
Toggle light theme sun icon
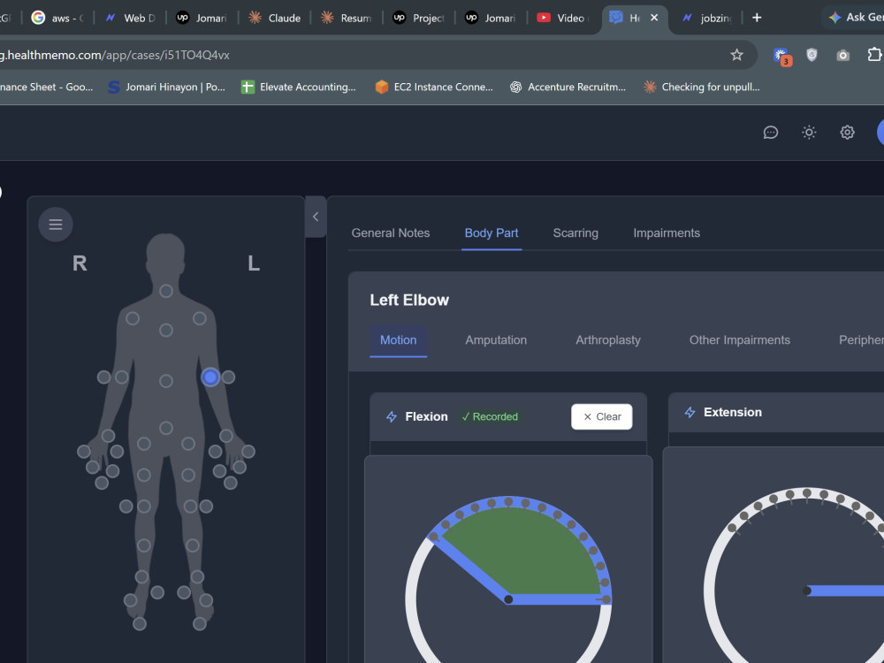pyautogui.click(x=809, y=133)
